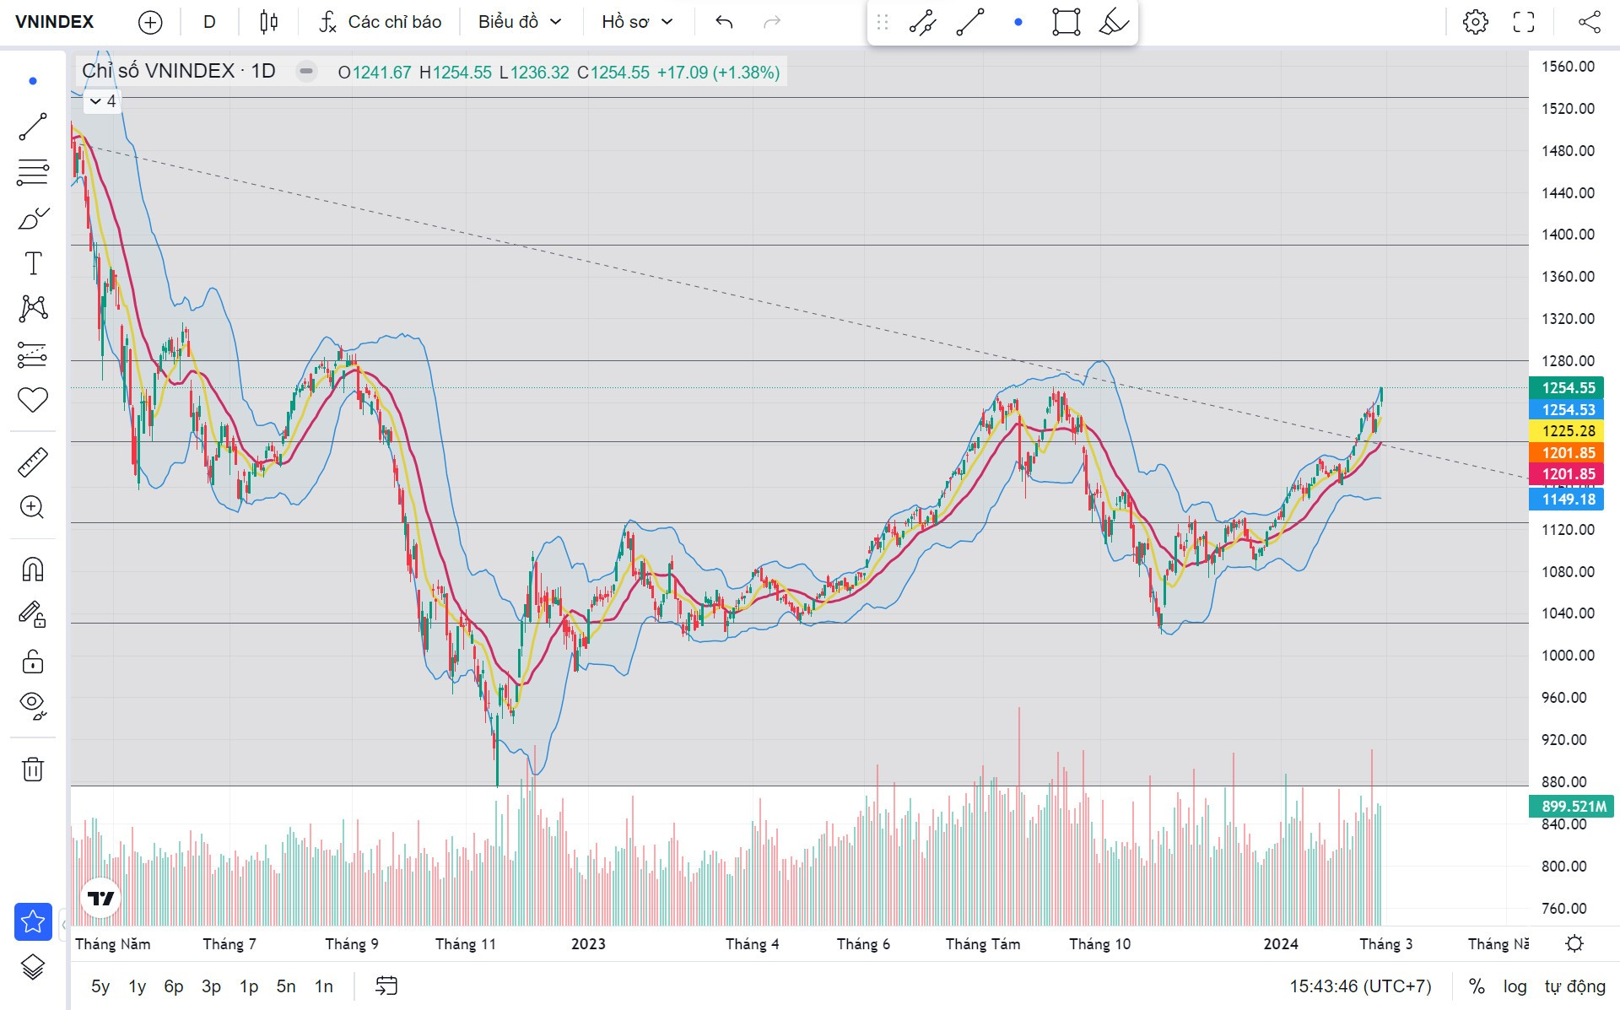Toggle stay in drawing mode
Image resolution: width=1620 pixels, height=1010 pixels.
[33, 615]
